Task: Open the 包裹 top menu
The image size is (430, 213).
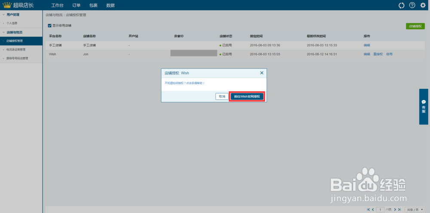Action: click(93, 5)
